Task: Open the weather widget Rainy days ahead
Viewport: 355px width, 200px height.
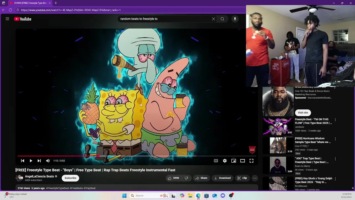Action: point(16,196)
